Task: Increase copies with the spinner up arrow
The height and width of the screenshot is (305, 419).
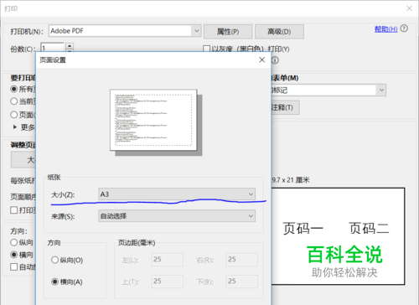Action: point(70,45)
